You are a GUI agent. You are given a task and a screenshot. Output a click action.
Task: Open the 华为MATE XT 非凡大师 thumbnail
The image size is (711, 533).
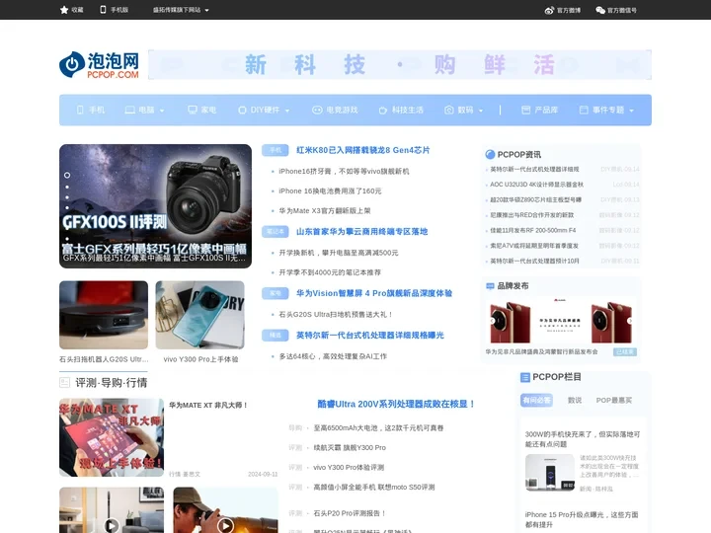pyautogui.click(x=112, y=437)
